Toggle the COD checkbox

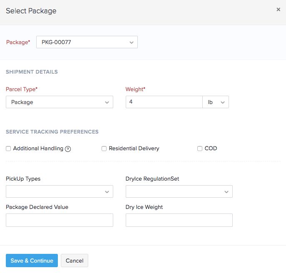point(200,149)
